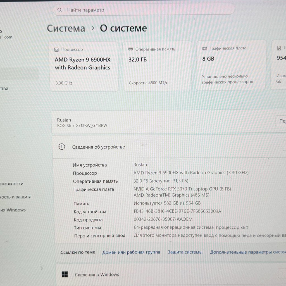Image resolution: width=286 pixels, height=286 pixels.
Task: Go back to the "Система" breadcrumb
Action: click(66, 29)
